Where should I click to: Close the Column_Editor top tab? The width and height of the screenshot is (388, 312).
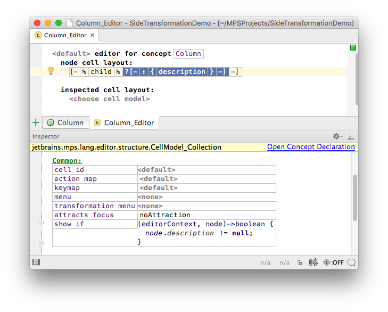pos(92,35)
